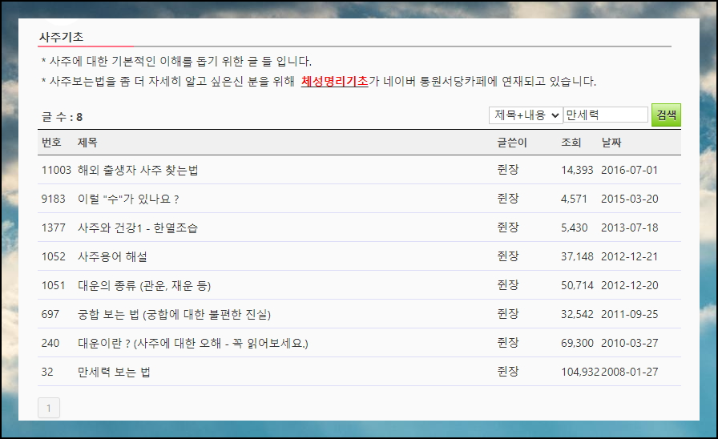Screen dimensions: 718x439
Task: Click the 사주기초 section heading
Action: click(62, 37)
